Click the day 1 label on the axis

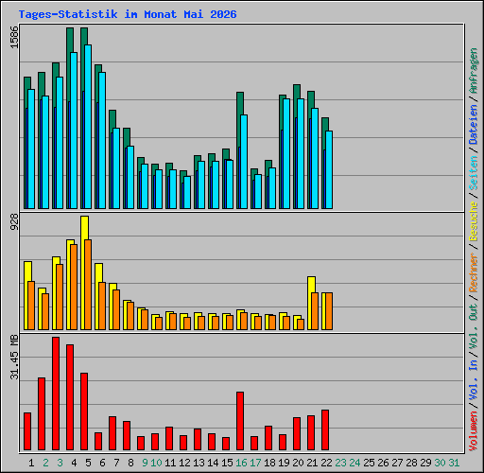point(31,463)
